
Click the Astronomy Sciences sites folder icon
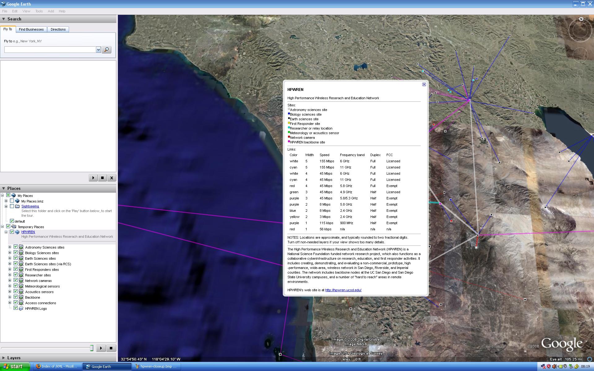21,247
